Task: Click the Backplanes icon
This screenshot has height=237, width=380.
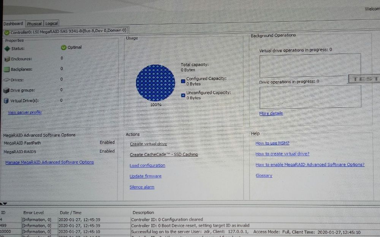Action: 7,69
